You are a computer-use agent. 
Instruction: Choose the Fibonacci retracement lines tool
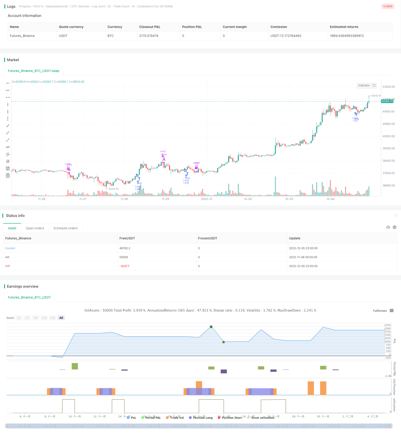click(8, 168)
